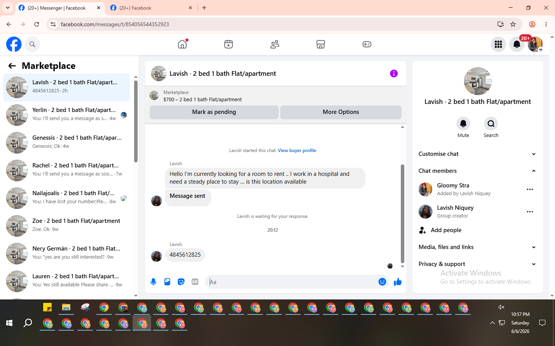Go back in browser history
Image resolution: width=555 pixels, height=346 pixels.
coord(9,24)
